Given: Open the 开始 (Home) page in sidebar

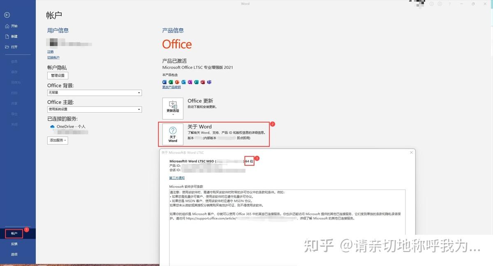Looking at the screenshot, I should point(12,26).
